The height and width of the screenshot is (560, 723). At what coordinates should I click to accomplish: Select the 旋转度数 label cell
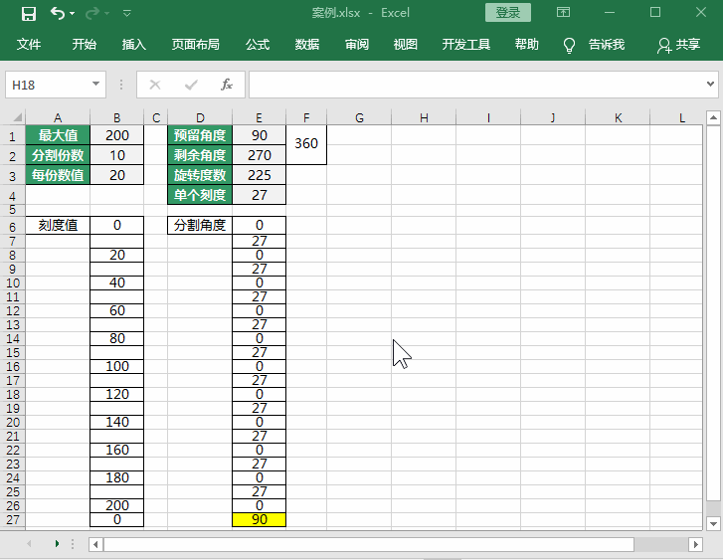click(x=200, y=175)
